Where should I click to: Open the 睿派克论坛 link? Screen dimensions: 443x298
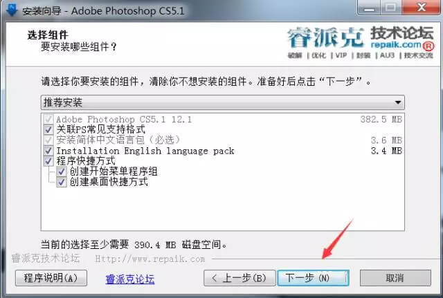pos(130,279)
